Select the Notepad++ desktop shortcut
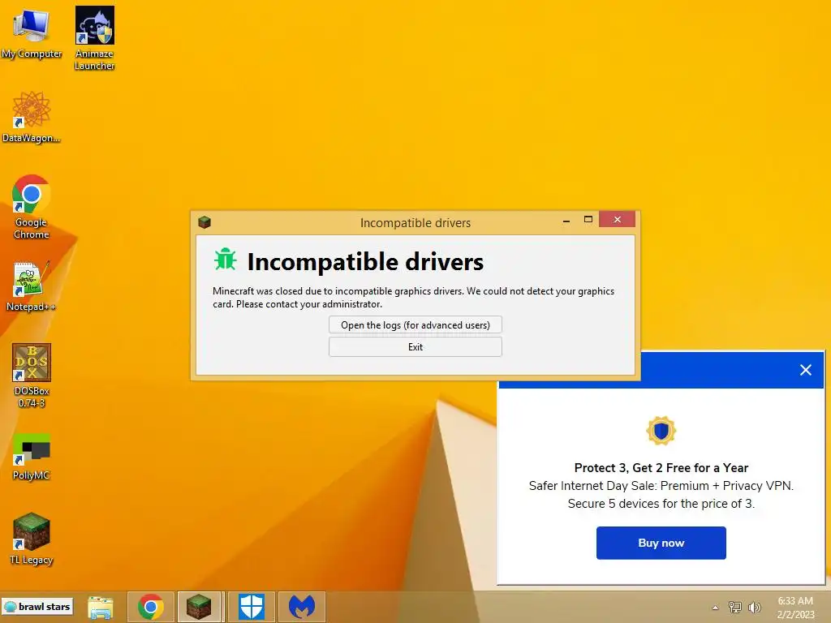 pos(31,286)
